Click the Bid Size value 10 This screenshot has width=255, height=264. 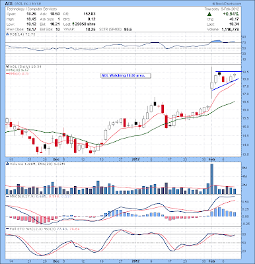[57, 29]
